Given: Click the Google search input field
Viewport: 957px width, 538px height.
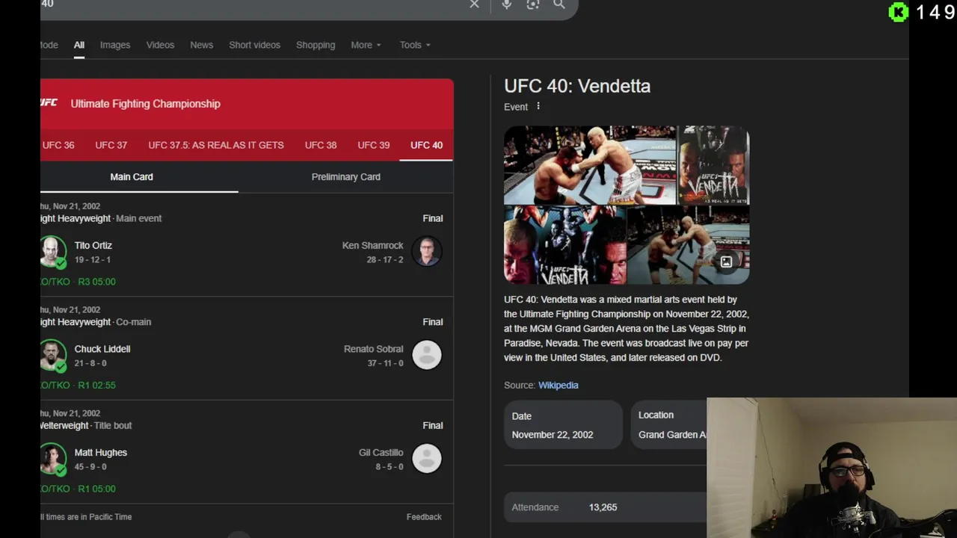Looking at the screenshot, I should [x=254, y=4].
